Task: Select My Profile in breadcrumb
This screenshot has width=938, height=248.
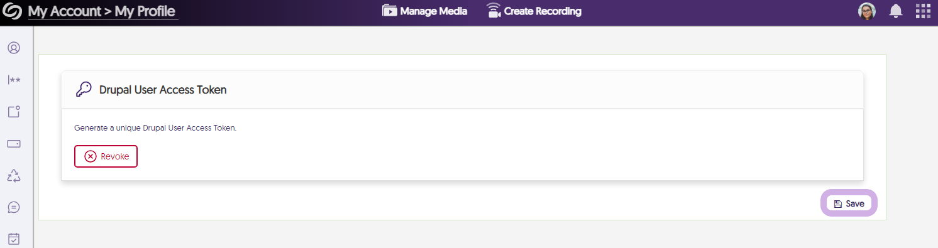Action: (x=145, y=11)
